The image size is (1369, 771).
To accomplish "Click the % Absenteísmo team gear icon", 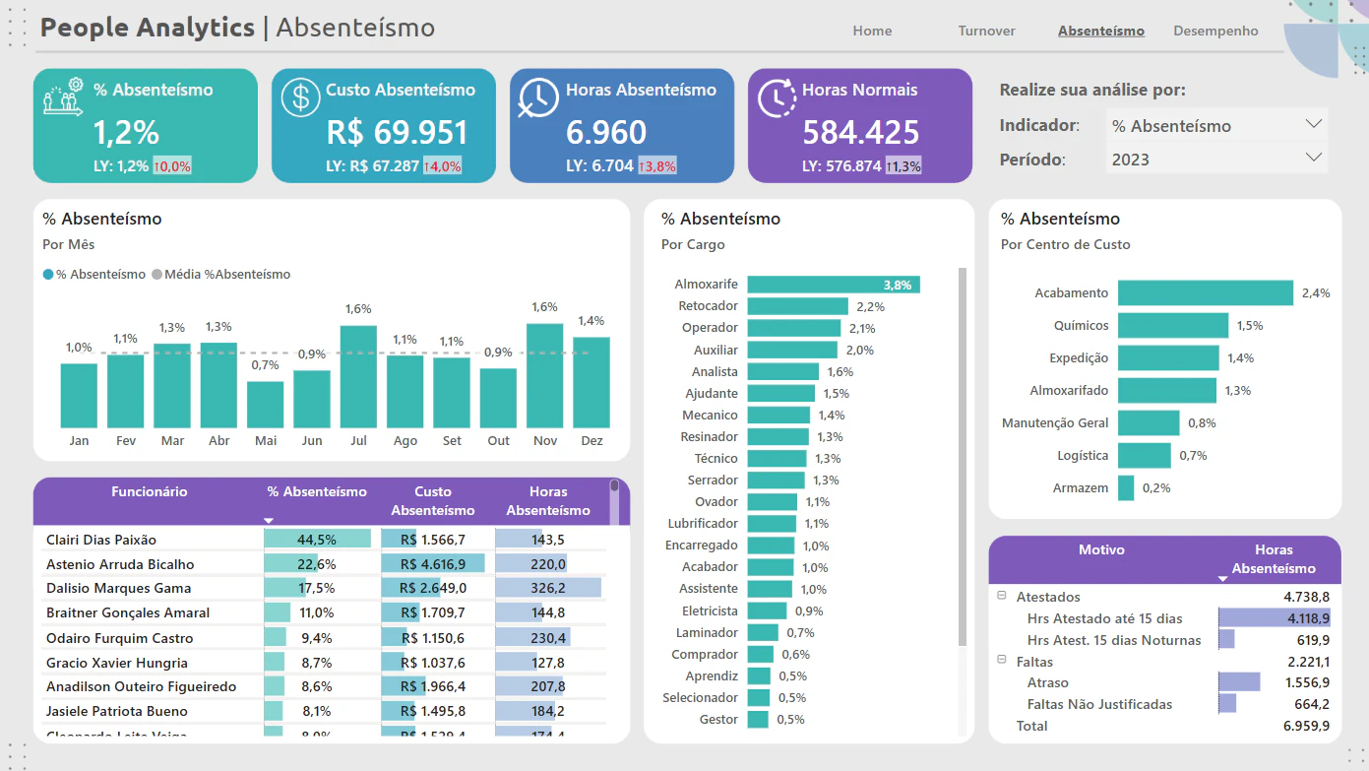I will click(64, 96).
